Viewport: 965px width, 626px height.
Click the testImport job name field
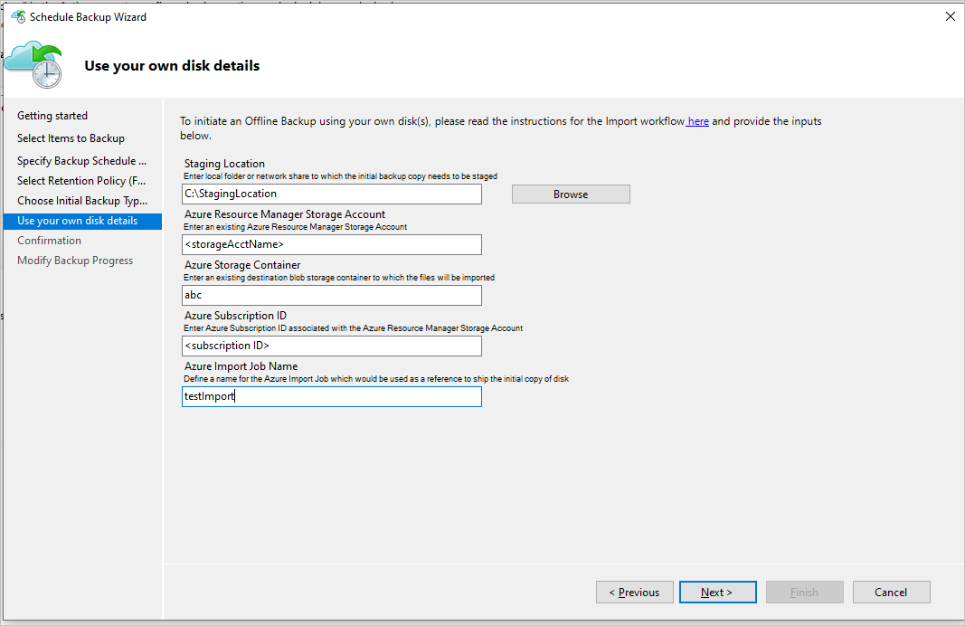(331, 396)
